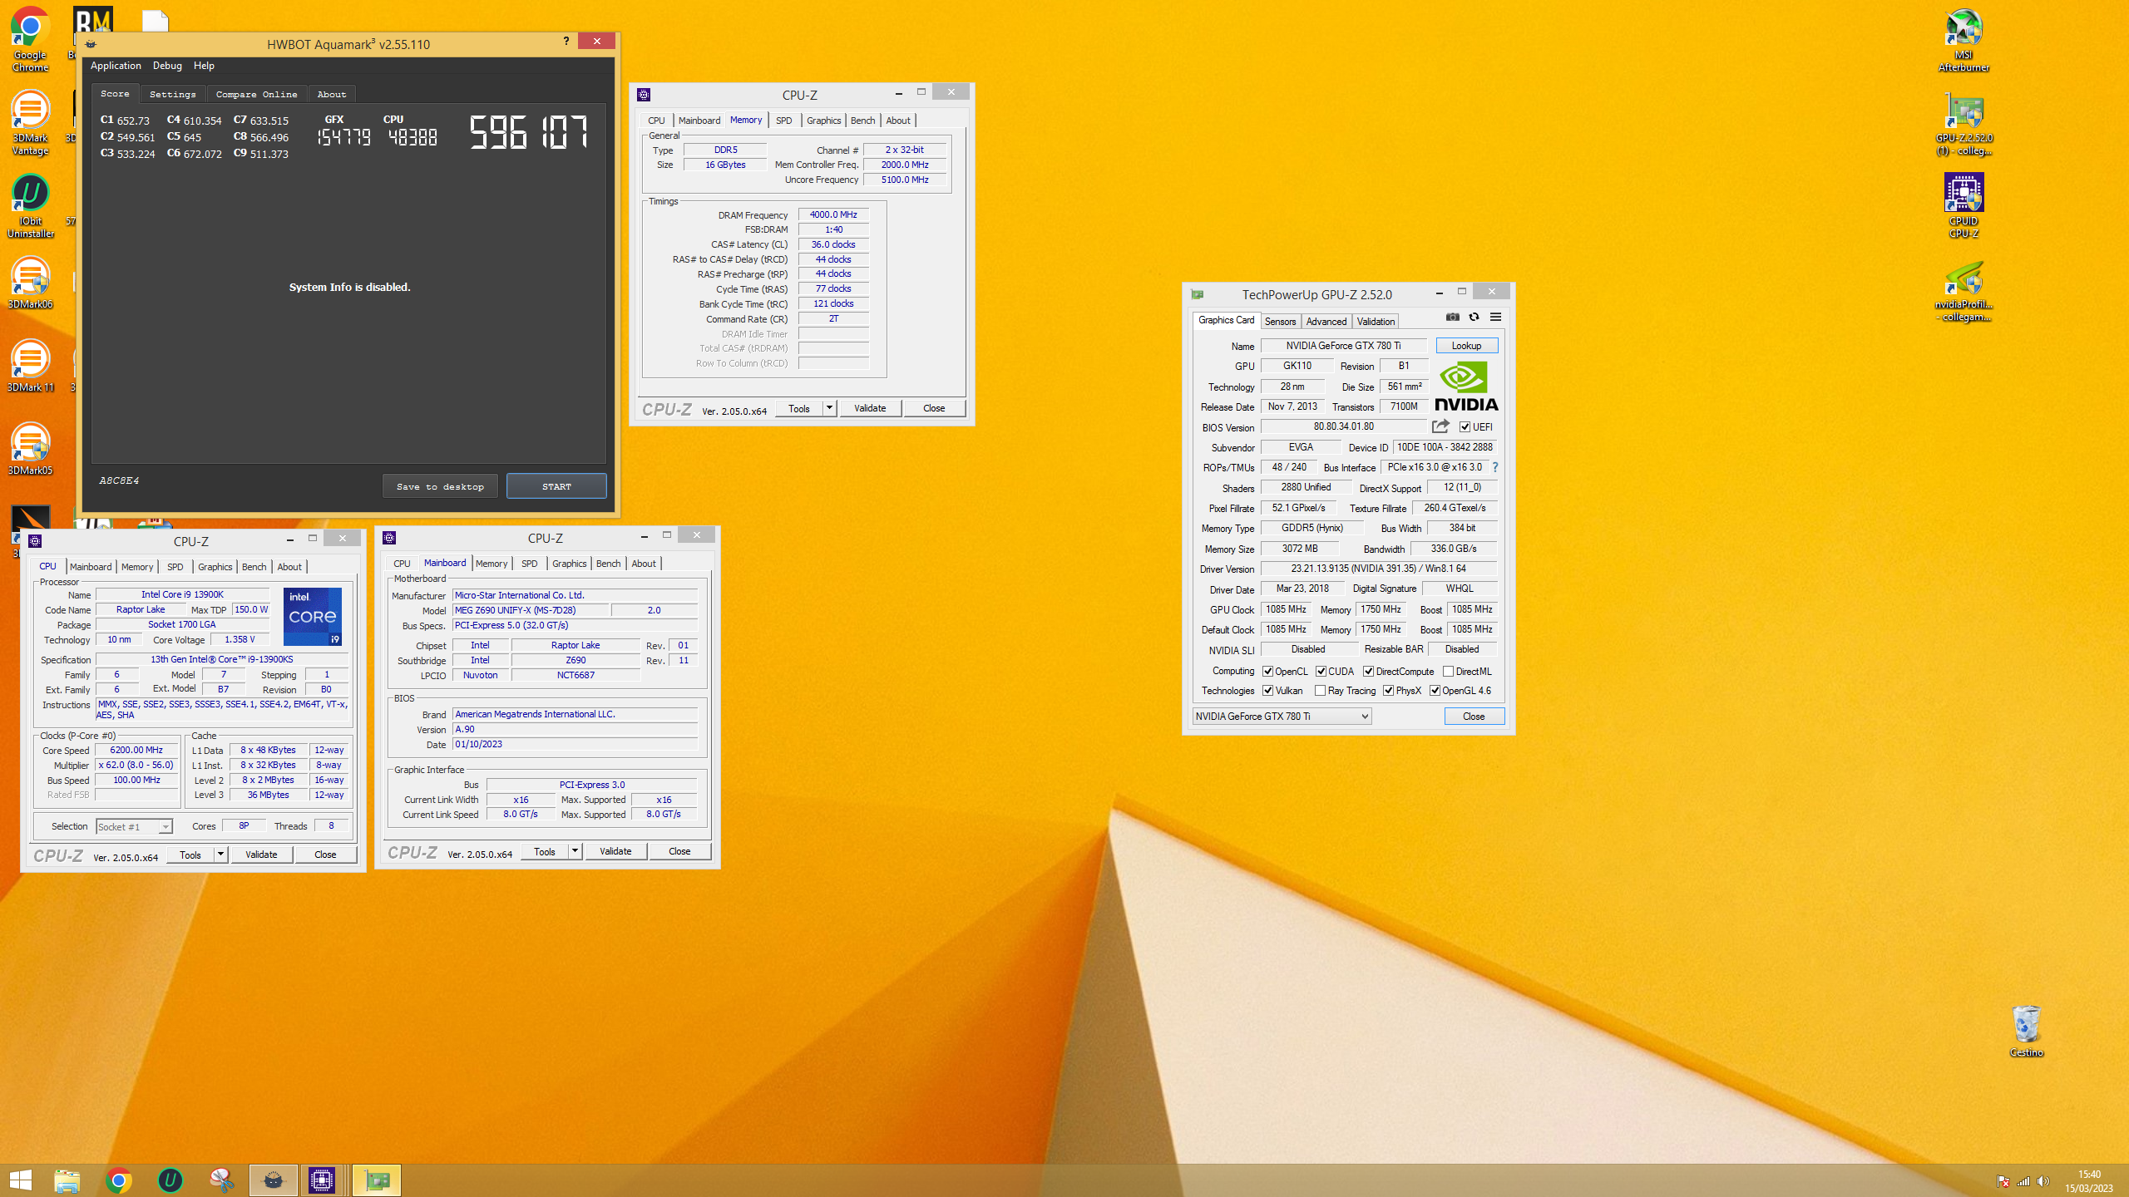Expand the Tools dropdown arrow in CPU-Z CPU window

click(x=220, y=855)
